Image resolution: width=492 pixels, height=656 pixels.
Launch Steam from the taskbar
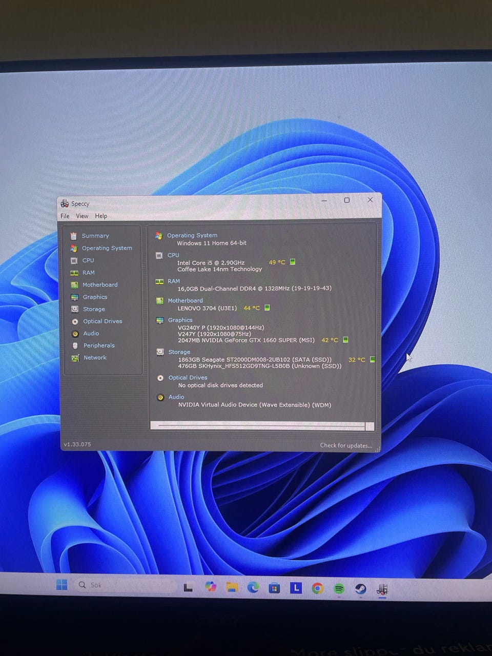[x=360, y=588]
